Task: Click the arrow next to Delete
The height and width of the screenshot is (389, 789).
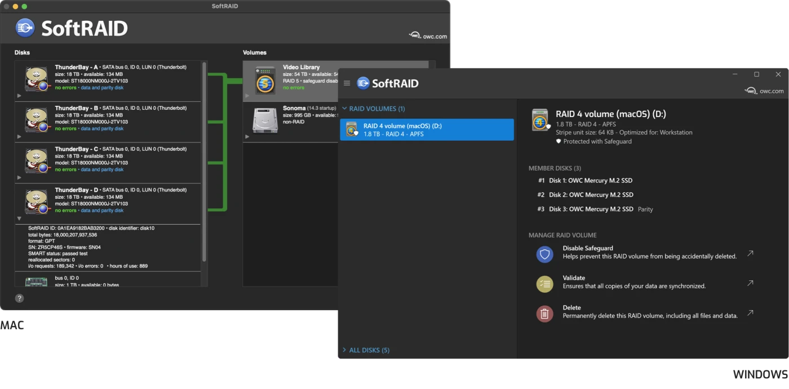Action: 750,312
